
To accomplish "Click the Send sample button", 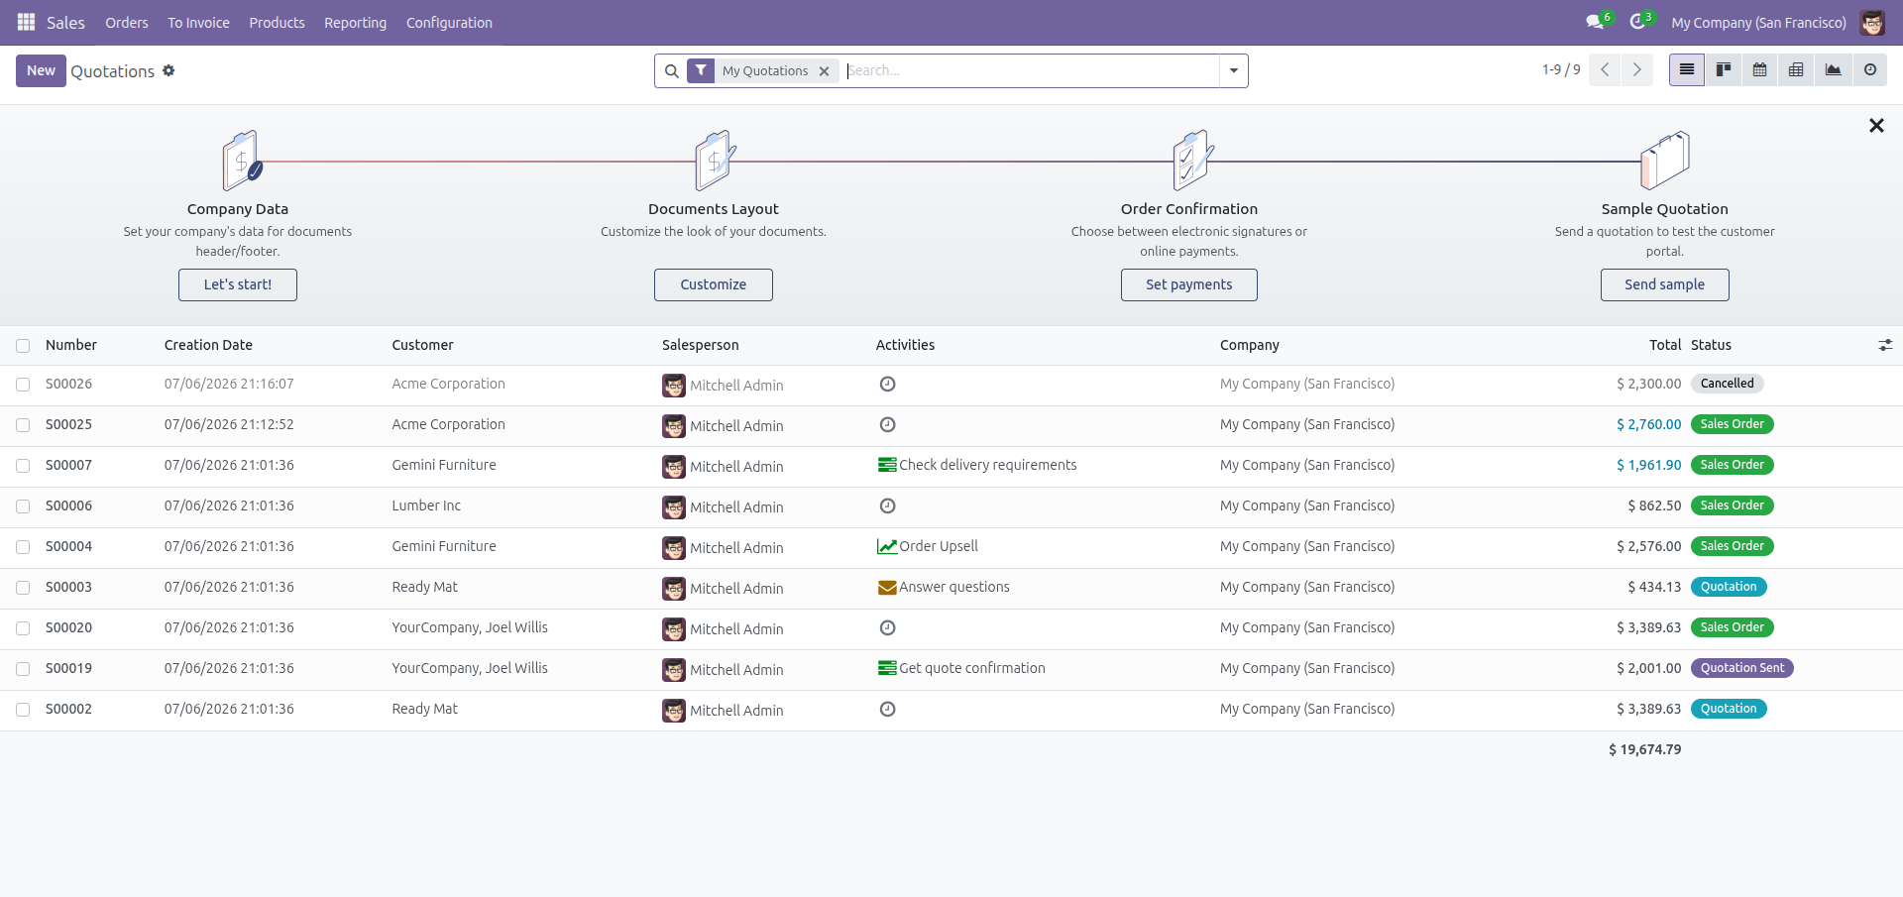I will pyautogui.click(x=1664, y=284).
